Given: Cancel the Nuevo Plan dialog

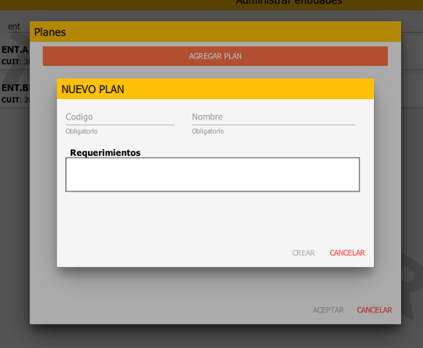Looking at the screenshot, I should click(x=347, y=252).
